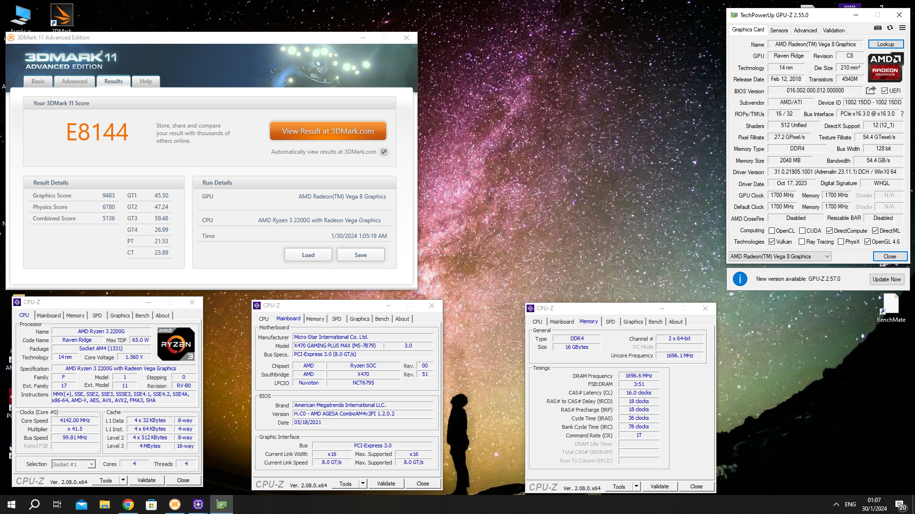This screenshot has width=915, height=514.
Task: Open the notification center icon
Action: [x=900, y=504]
